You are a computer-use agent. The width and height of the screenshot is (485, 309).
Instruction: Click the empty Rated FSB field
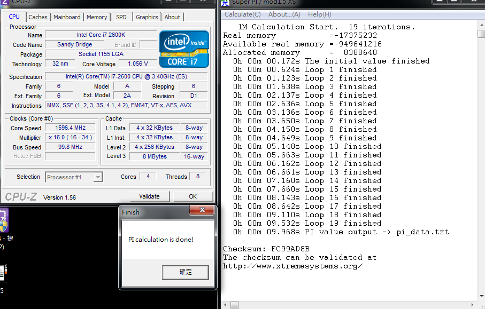pyautogui.click(x=70, y=156)
